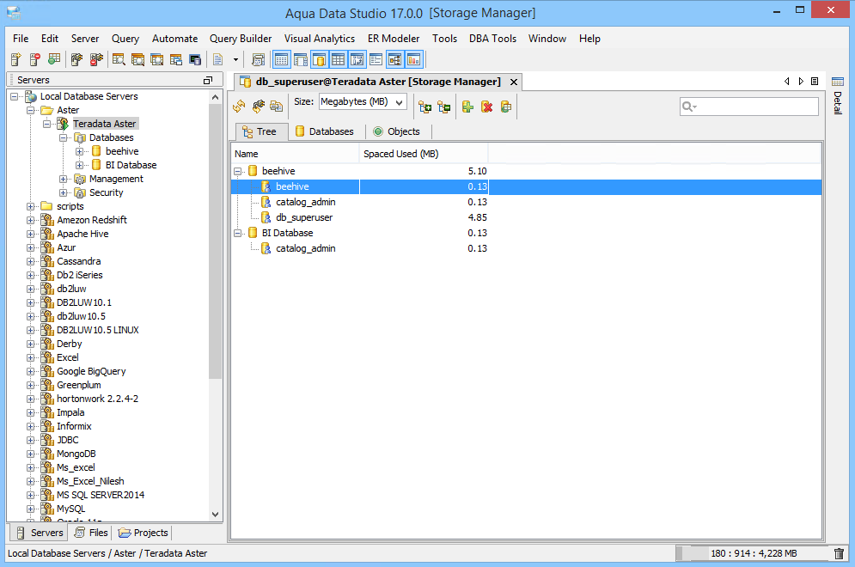Image resolution: width=855 pixels, height=567 pixels.
Task: Click the green-dot table server properties icon
Action: coord(54,59)
